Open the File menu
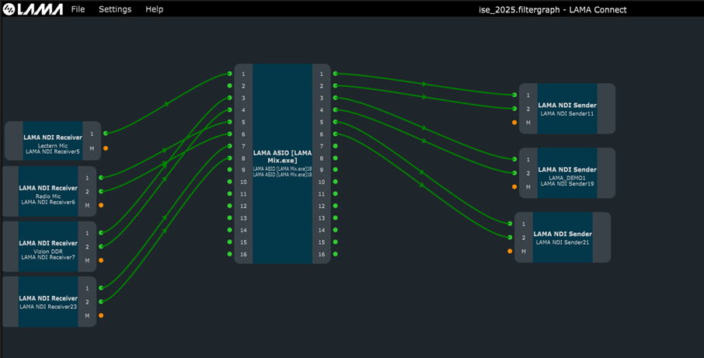704x358 pixels. tap(78, 9)
